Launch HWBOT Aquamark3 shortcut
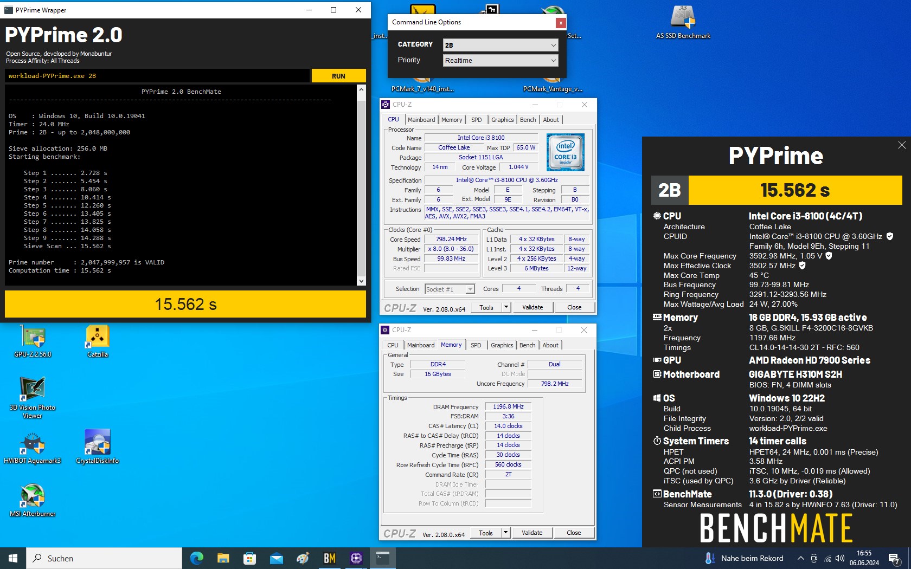This screenshot has height=569, width=911. click(33, 448)
